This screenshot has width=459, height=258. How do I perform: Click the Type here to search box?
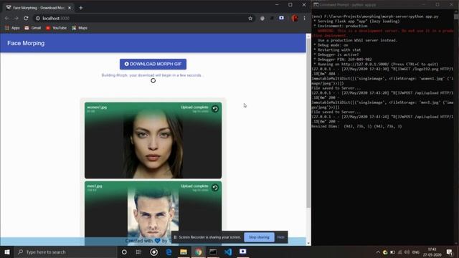65,252
